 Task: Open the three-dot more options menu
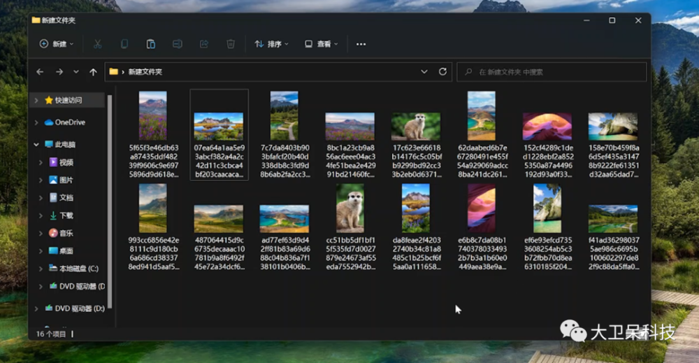coord(361,44)
